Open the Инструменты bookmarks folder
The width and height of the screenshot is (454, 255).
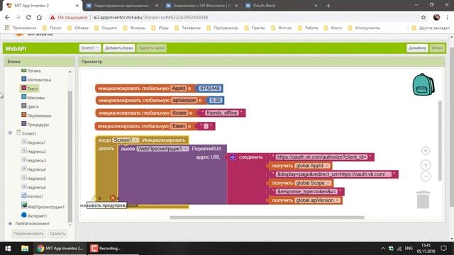click(x=364, y=28)
